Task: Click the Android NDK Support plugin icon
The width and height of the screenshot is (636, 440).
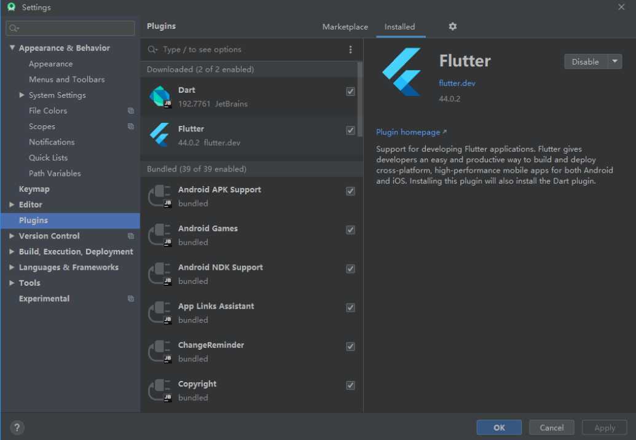Action: click(x=160, y=274)
